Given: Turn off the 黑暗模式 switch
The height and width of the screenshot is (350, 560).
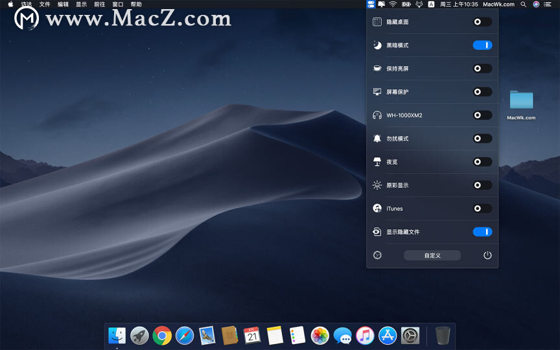Looking at the screenshot, I should pyautogui.click(x=482, y=45).
